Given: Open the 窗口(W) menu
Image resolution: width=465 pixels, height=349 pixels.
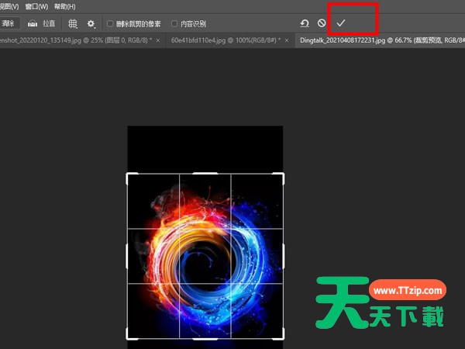Looking at the screenshot, I should click(x=36, y=6).
